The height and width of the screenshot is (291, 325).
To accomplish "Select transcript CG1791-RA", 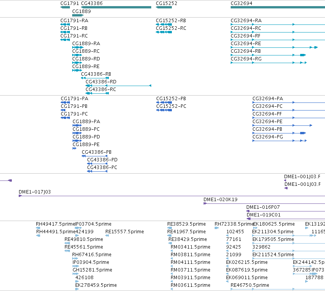I will [74, 21].
